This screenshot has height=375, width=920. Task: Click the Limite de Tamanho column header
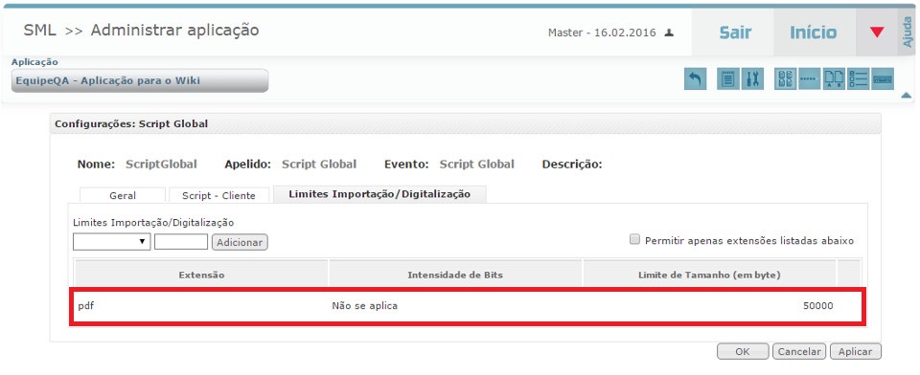(x=709, y=275)
